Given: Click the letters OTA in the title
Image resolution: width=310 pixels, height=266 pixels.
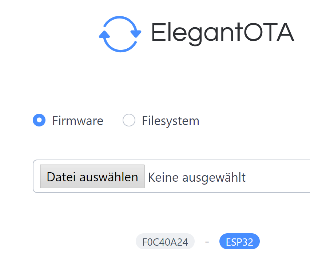Looking at the screenshot, I should 269,32.
